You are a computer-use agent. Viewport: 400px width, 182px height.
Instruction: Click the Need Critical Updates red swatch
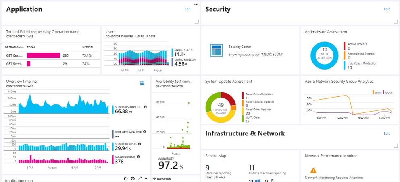pyautogui.click(x=243, y=96)
